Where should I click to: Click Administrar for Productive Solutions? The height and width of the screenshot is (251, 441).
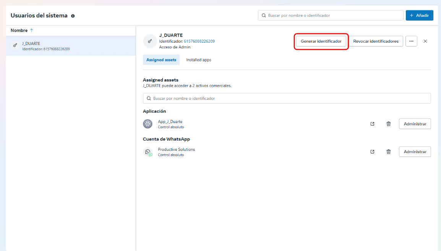coord(415,152)
